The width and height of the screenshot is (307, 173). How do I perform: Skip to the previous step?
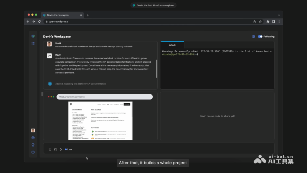tap(55, 149)
